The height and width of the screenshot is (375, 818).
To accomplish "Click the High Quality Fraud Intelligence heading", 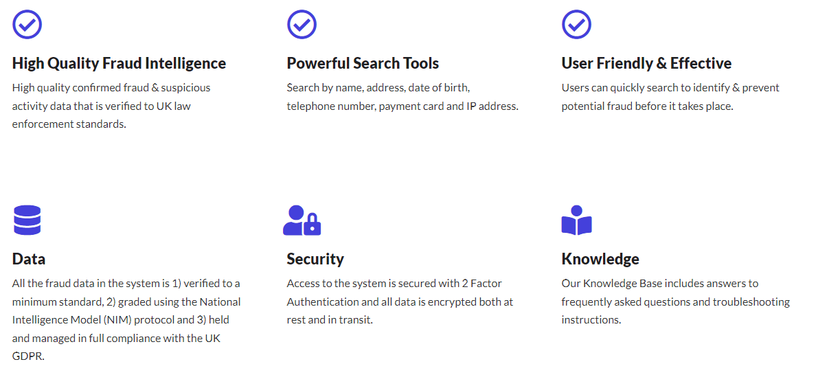I will coord(119,63).
